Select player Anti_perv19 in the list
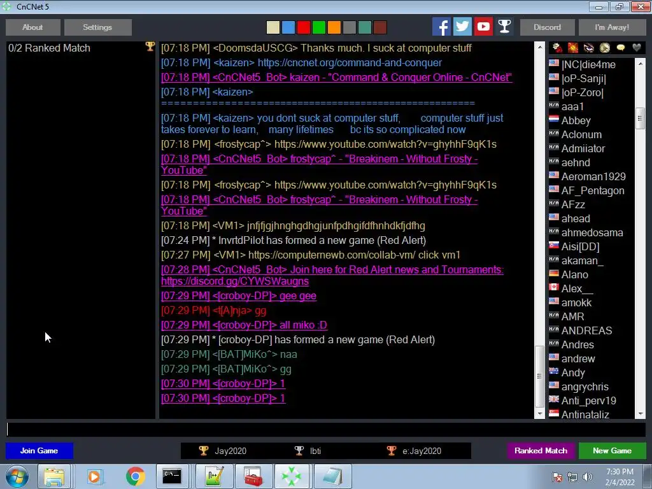 [x=592, y=401]
